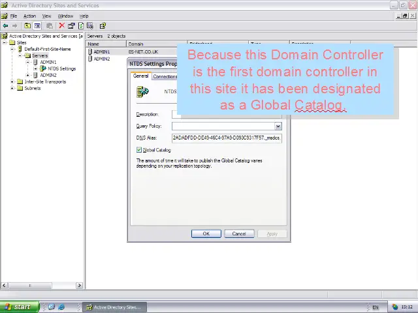Click the Up One Level folder icon

point(27,26)
